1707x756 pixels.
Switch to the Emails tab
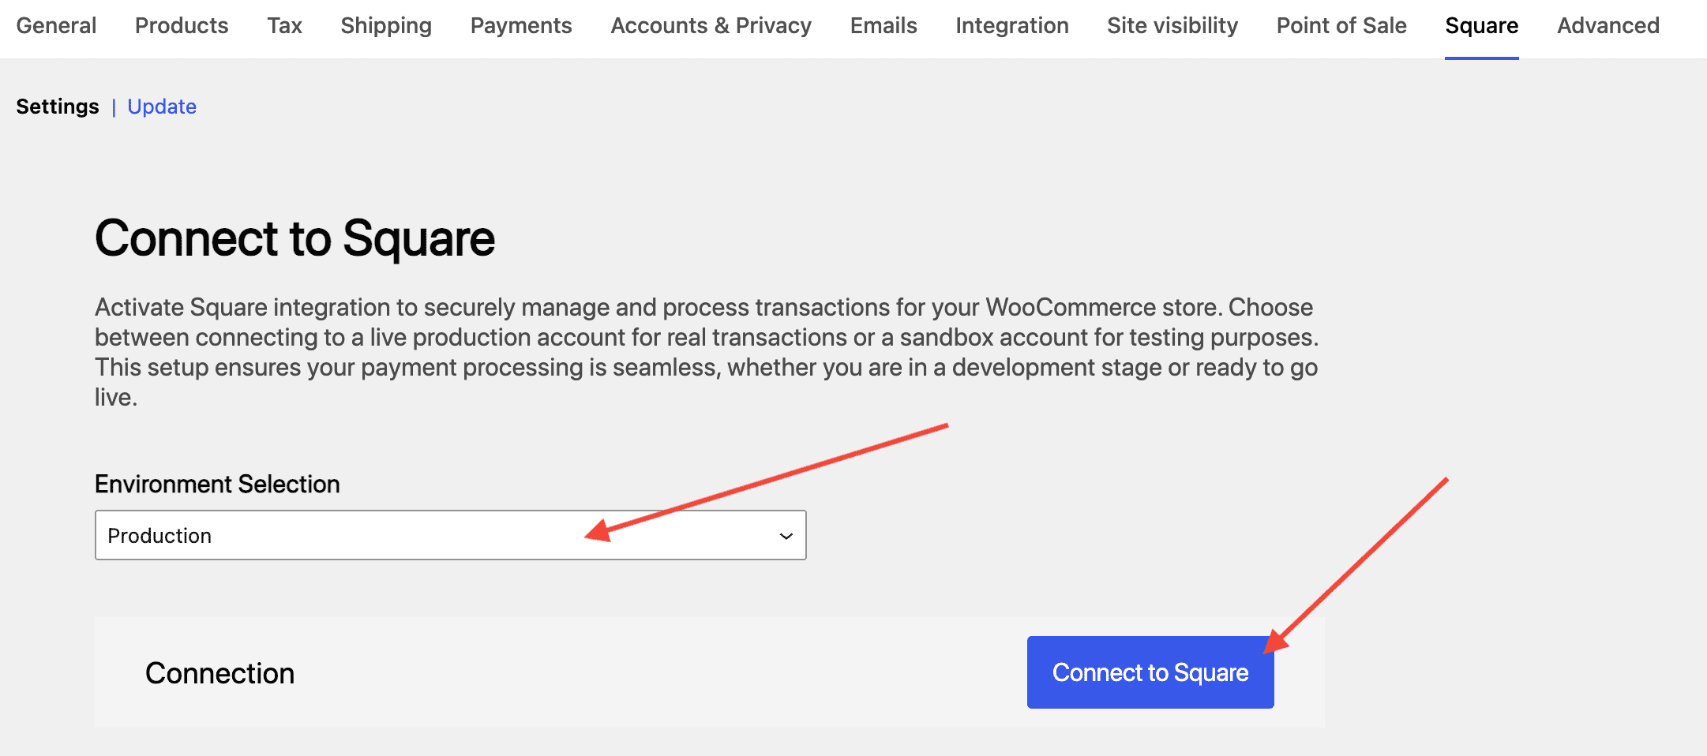[884, 26]
